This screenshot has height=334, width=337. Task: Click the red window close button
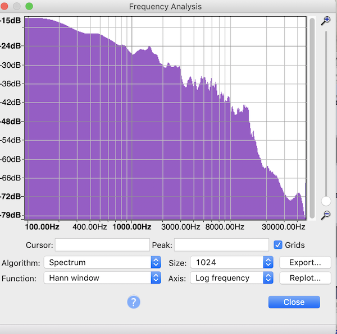click(4, 6)
